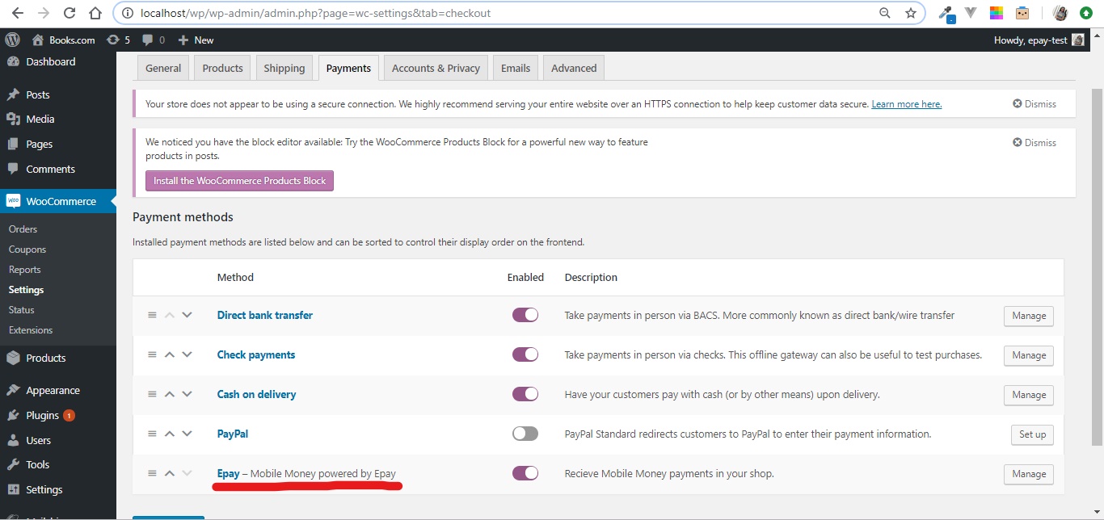This screenshot has width=1104, height=520.
Task: Grab the Cash on delivery drag handle
Action: (x=152, y=394)
